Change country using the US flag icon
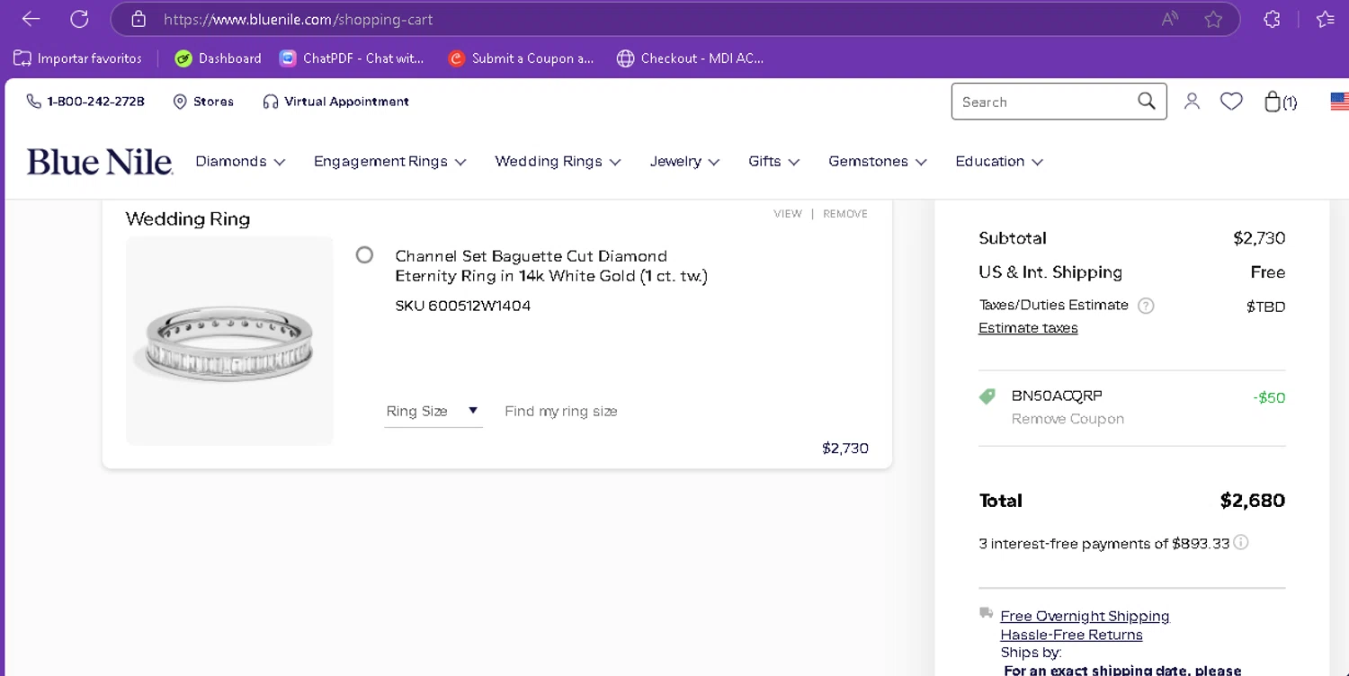Viewport: 1349px width, 676px height. click(x=1339, y=102)
